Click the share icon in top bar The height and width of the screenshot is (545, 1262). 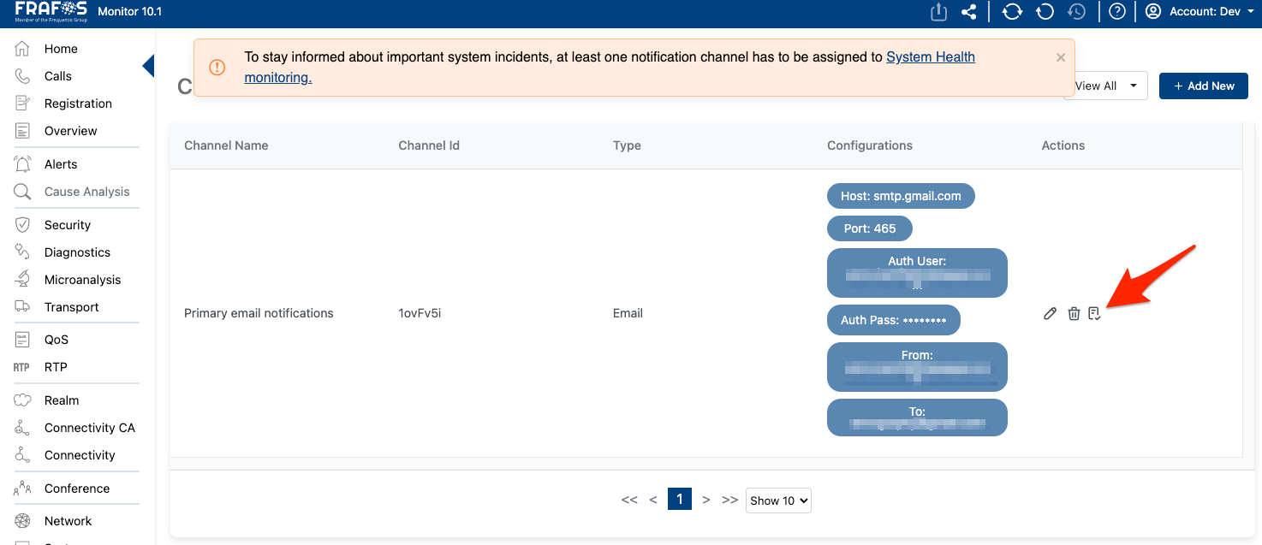pos(969,12)
